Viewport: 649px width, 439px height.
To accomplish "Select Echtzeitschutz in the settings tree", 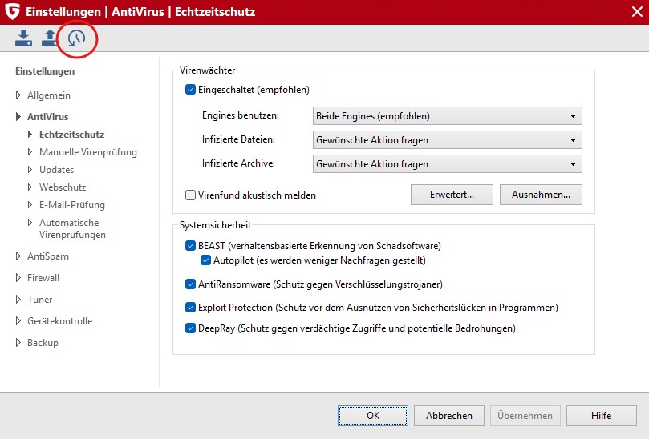I will click(71, 135).
